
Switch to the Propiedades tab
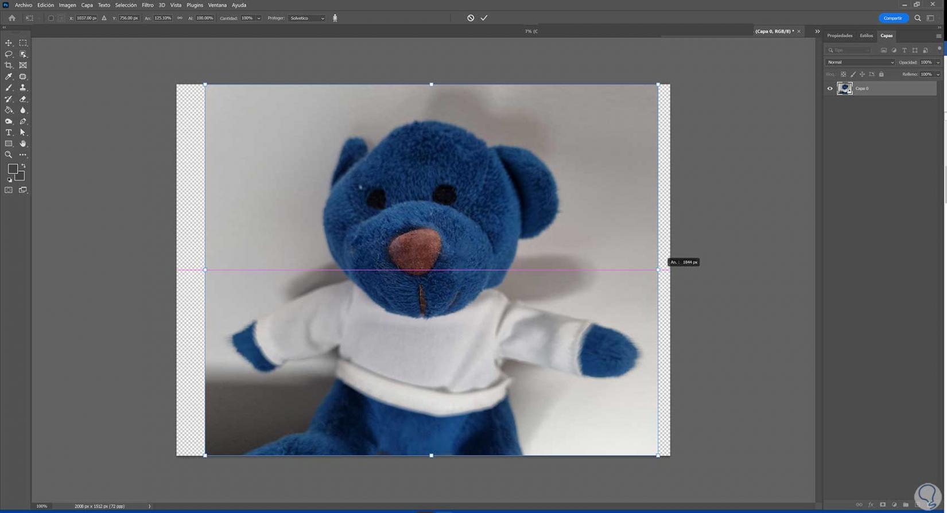coord(840,36)
